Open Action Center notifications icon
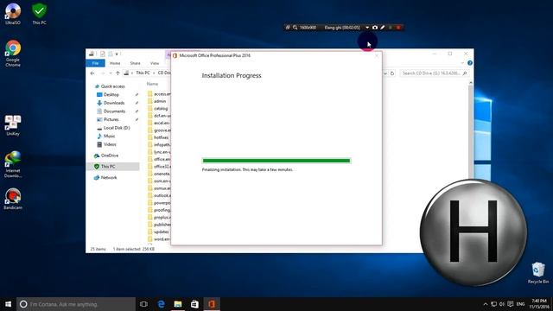 pyautogui.click(x=511, y=304)
